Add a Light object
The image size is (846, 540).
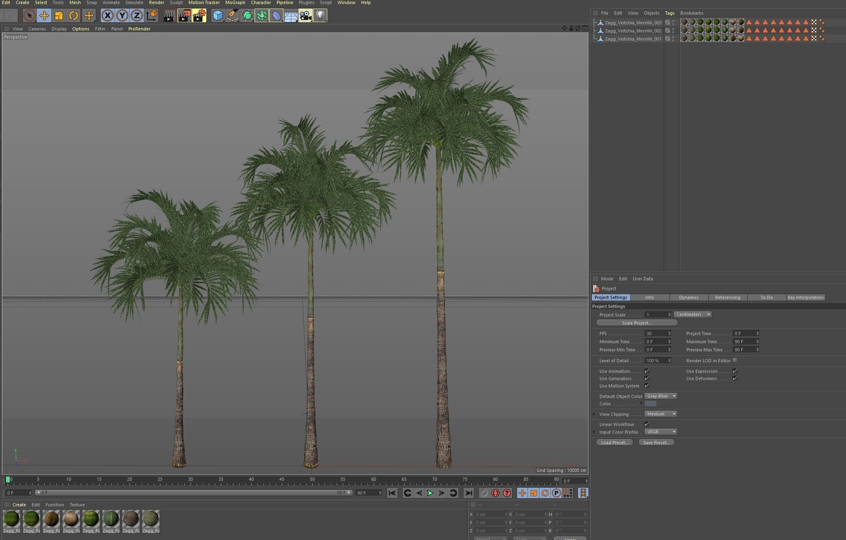click(320, 16)
